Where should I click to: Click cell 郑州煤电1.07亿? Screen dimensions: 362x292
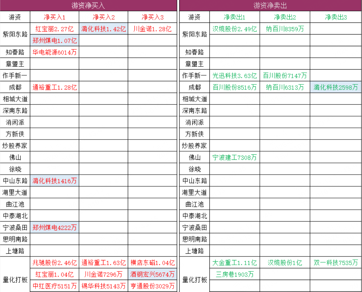(x=55, y=40)
